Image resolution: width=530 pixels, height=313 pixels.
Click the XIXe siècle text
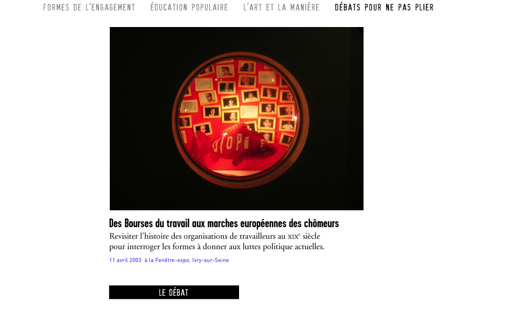coord(303,236)
